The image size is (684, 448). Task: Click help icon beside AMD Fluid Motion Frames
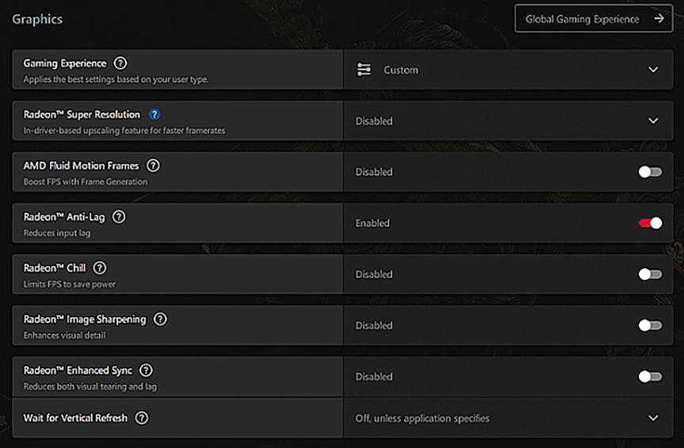click(153, 166)
